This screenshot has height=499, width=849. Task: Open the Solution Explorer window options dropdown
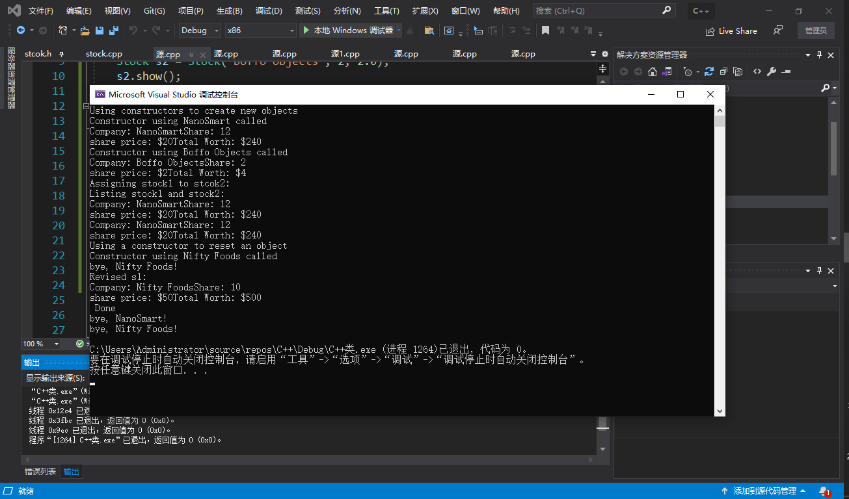click(808, 55)
